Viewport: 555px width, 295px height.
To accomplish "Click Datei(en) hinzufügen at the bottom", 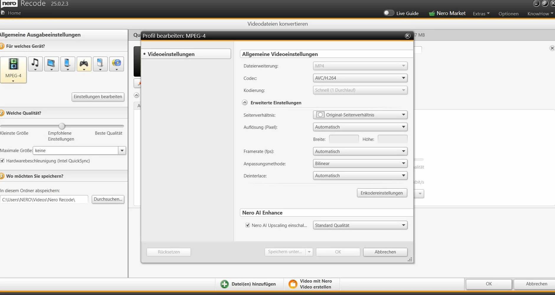I will [248, 284].
